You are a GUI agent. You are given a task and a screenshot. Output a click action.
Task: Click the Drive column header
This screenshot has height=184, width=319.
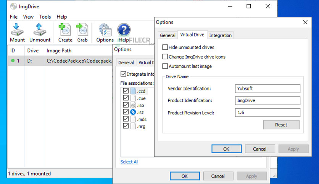pos(34,51)
